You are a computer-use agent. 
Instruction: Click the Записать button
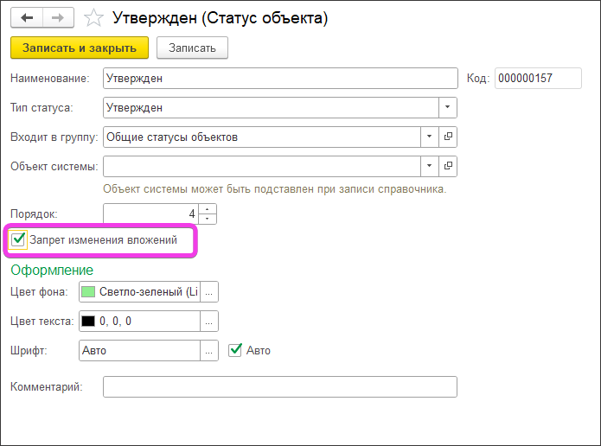coord(192,48)
